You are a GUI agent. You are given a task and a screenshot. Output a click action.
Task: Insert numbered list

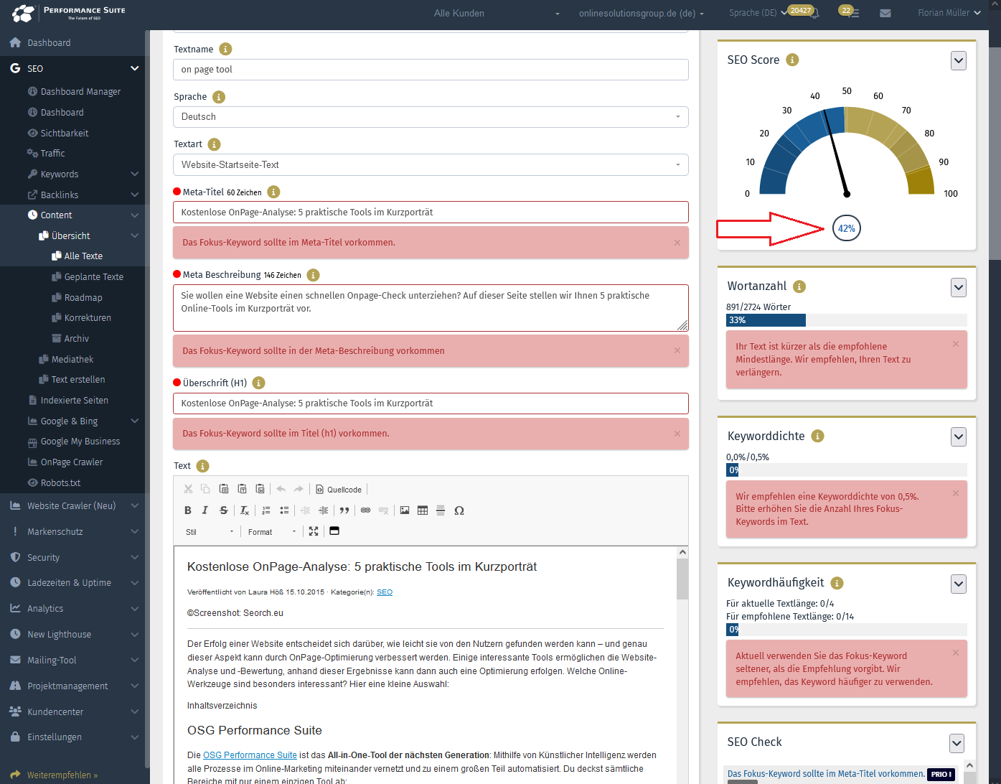tap(266, 510)
